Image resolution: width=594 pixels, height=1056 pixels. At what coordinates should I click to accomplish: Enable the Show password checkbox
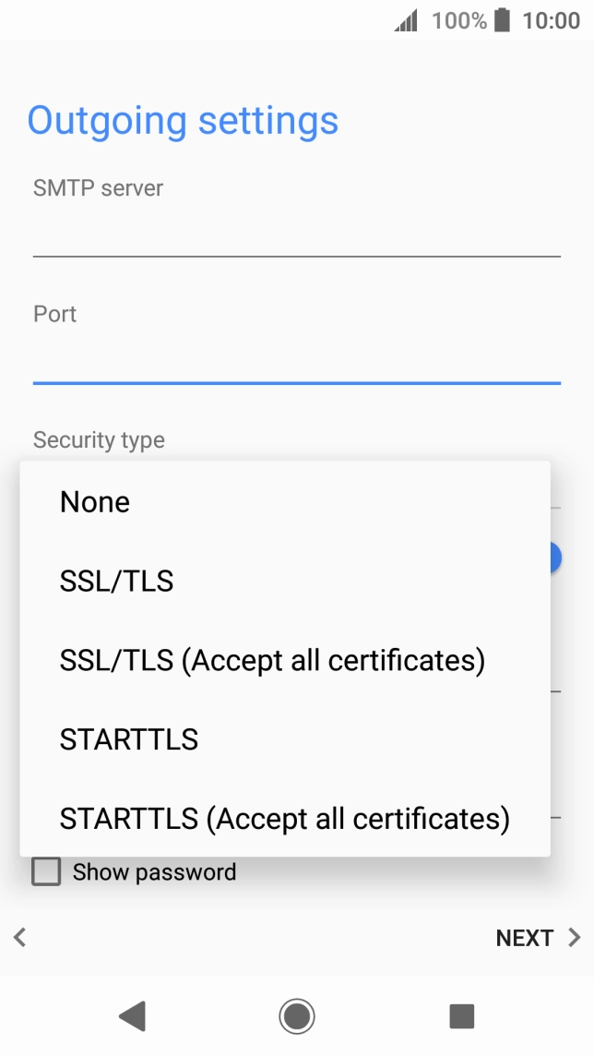pyautogui.click(x=46, y=870)
